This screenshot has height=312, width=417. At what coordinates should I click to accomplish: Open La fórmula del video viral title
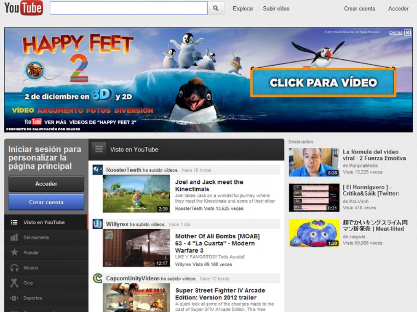374,155
